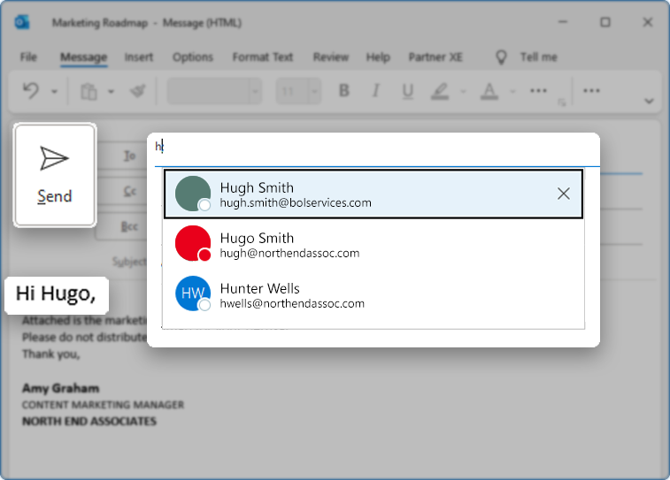The height and width of the screenshot is (480, 670).
Task: Open the Insert ribbon tab
Action: pos(139,57)
